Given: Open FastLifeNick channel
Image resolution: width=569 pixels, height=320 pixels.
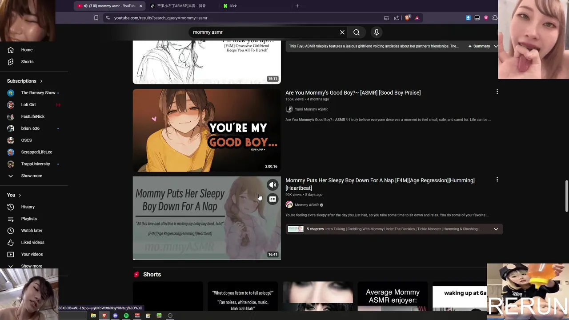Looking at the screenshot, I should [33, 116].
